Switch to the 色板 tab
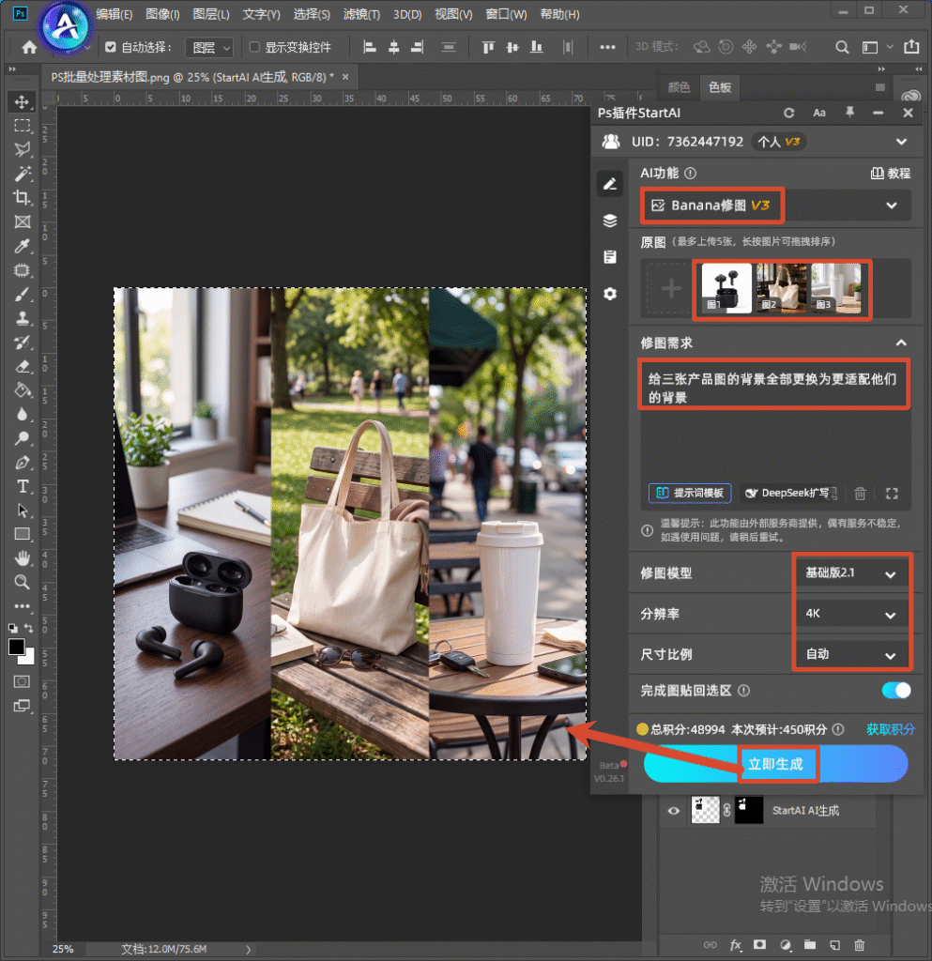The width and height of the screenshot is (932, 961). (x=720, y=87)
